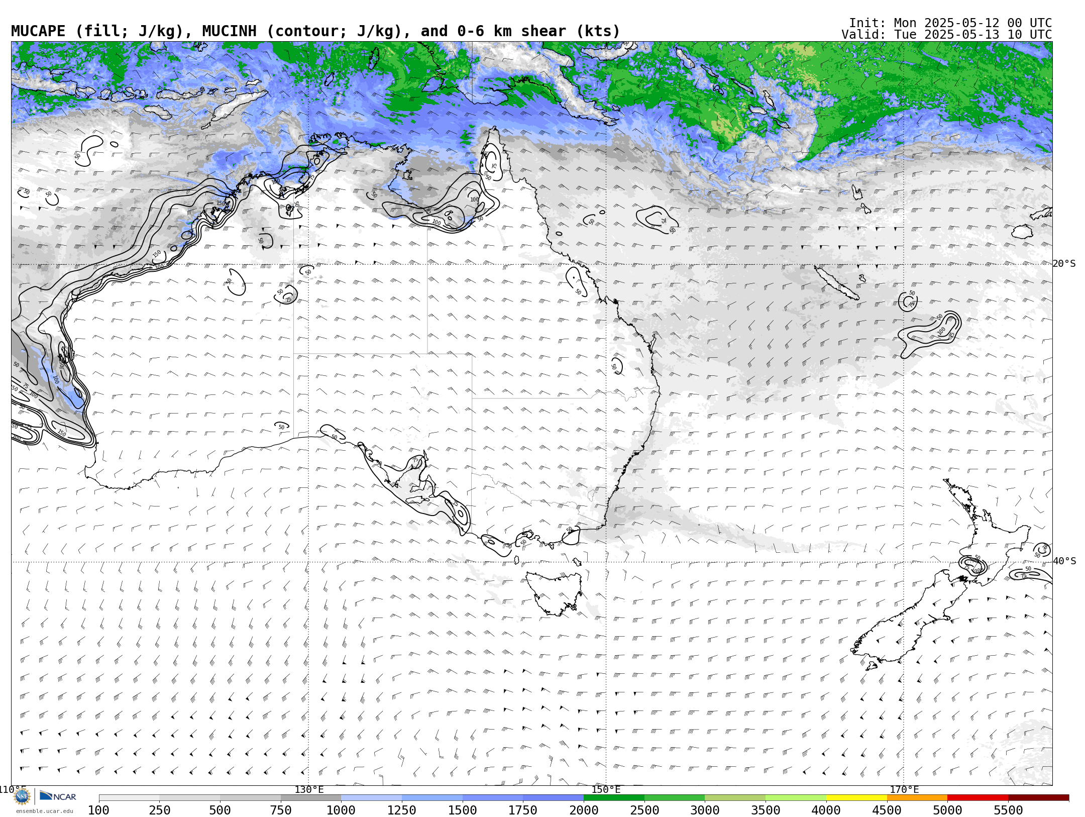Viewport: 1085px width, 817px height.
Task: Click the 1750 colorbar tick label
Action: coord(523,810)
